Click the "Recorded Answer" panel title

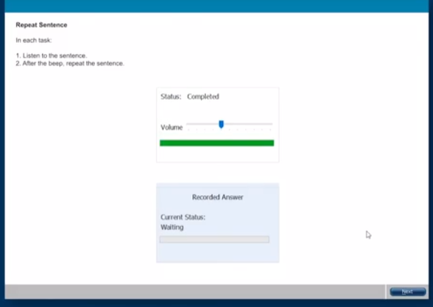(x=217, y=197)
